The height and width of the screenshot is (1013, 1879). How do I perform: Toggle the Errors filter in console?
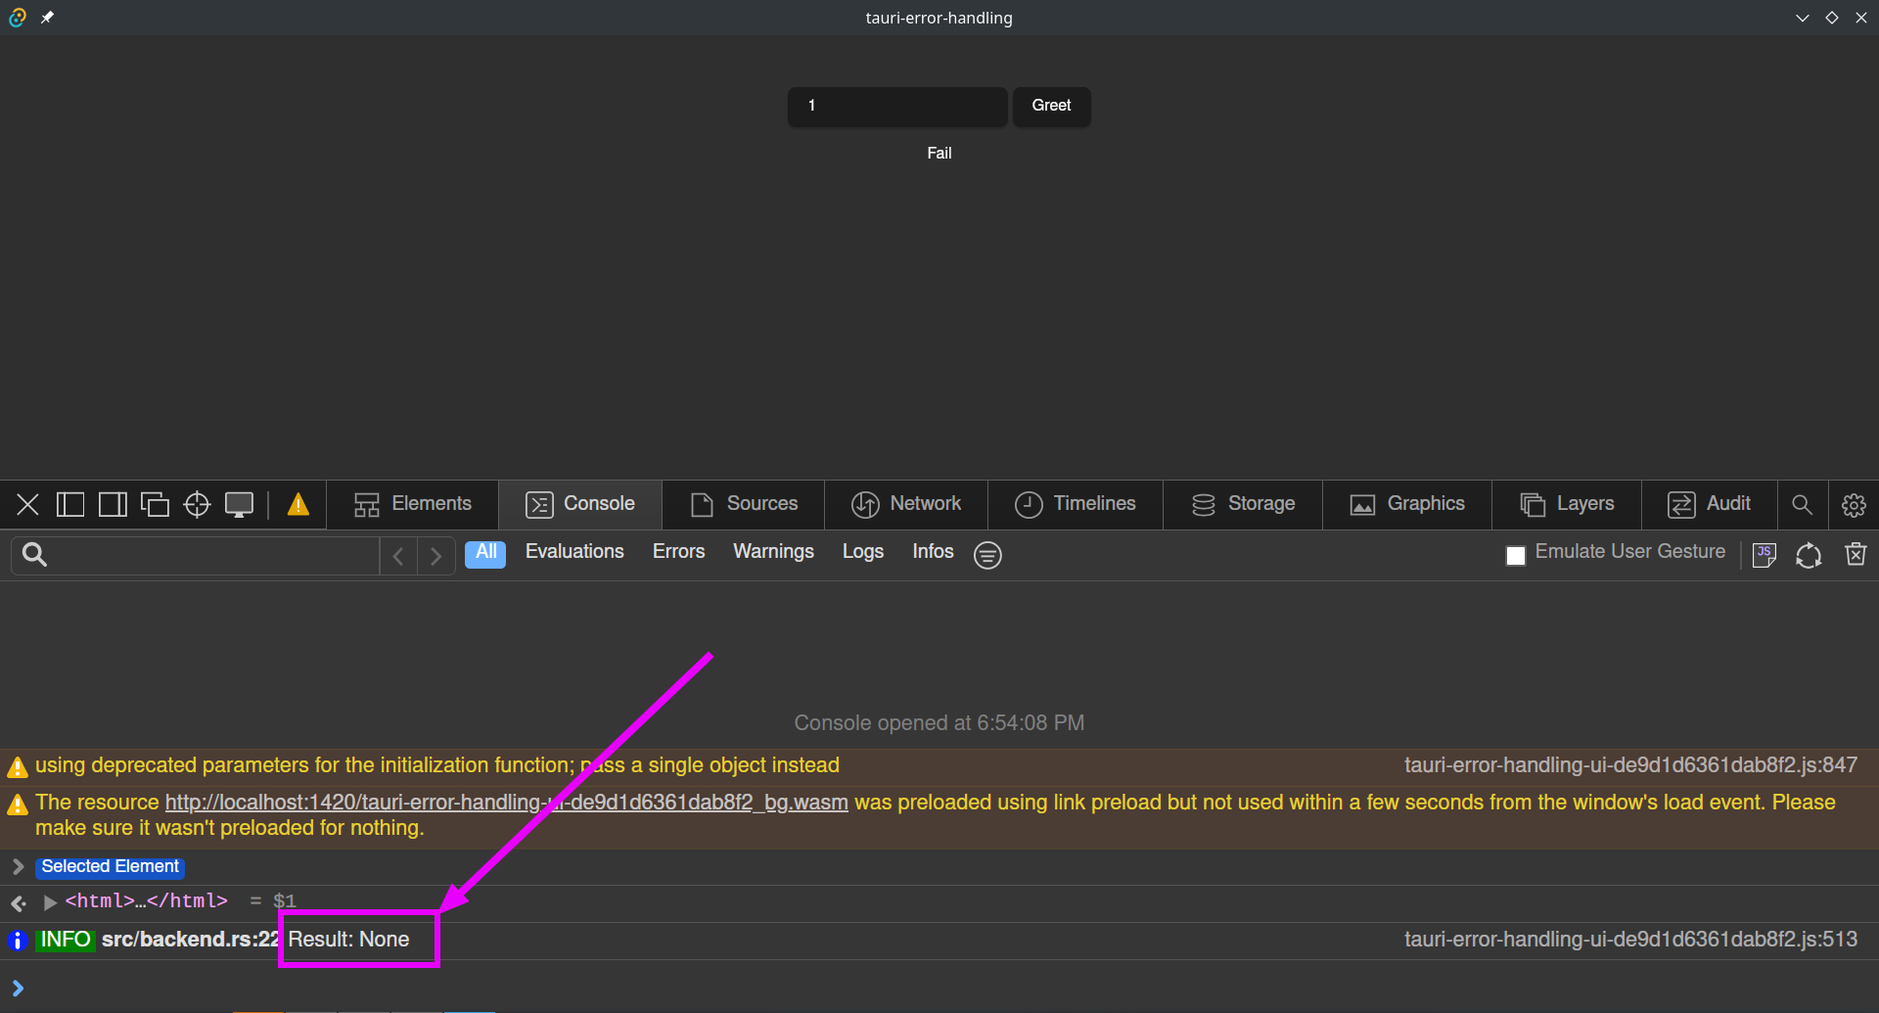click(x=678, y=552)
